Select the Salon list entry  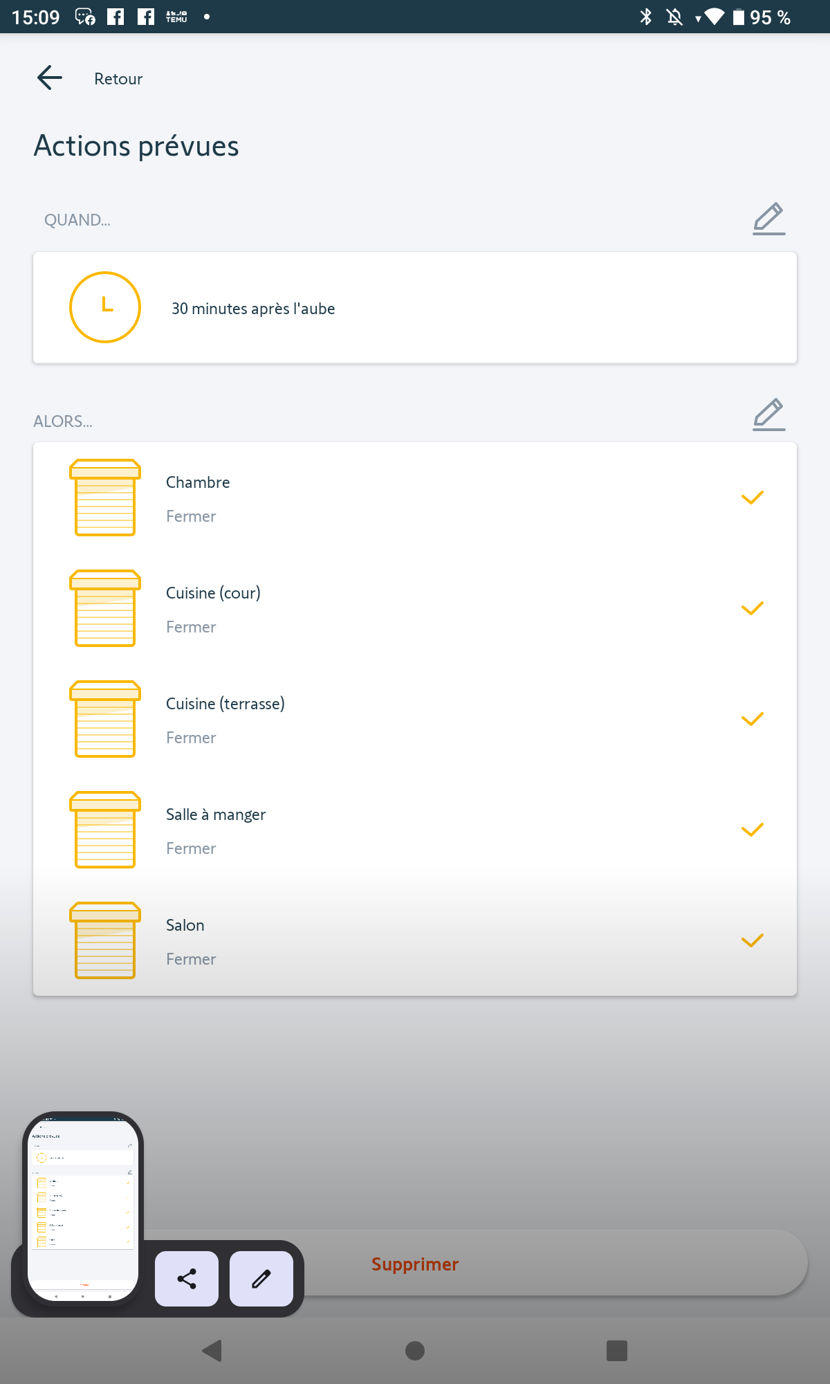pos(415,941)
